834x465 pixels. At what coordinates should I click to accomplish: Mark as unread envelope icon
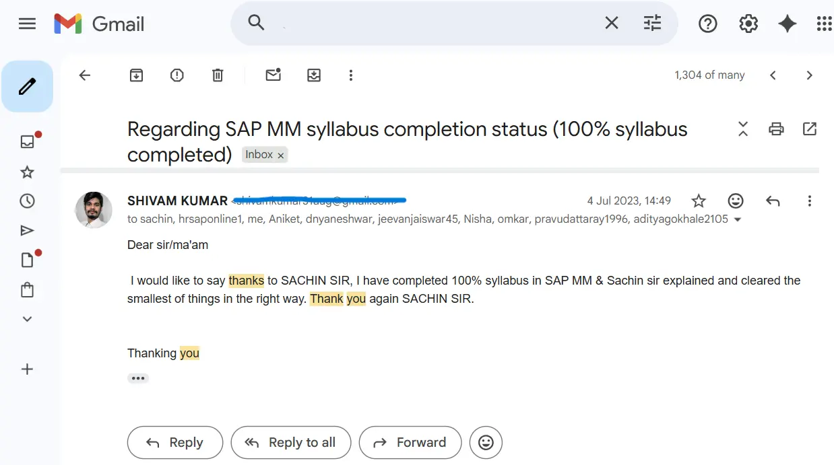pos(273,75)
